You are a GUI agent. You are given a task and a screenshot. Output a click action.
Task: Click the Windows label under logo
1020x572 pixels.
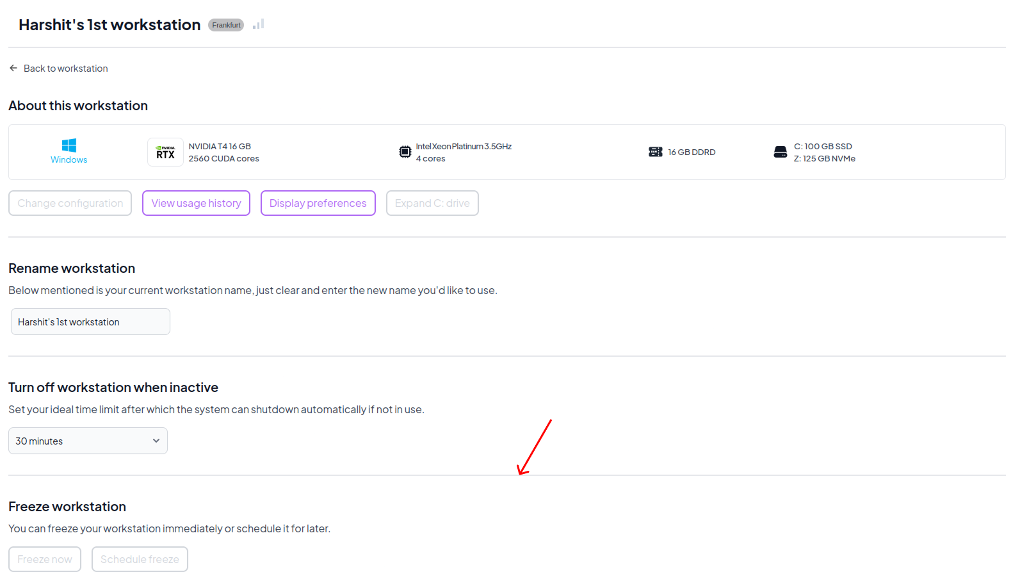[69, 159]
